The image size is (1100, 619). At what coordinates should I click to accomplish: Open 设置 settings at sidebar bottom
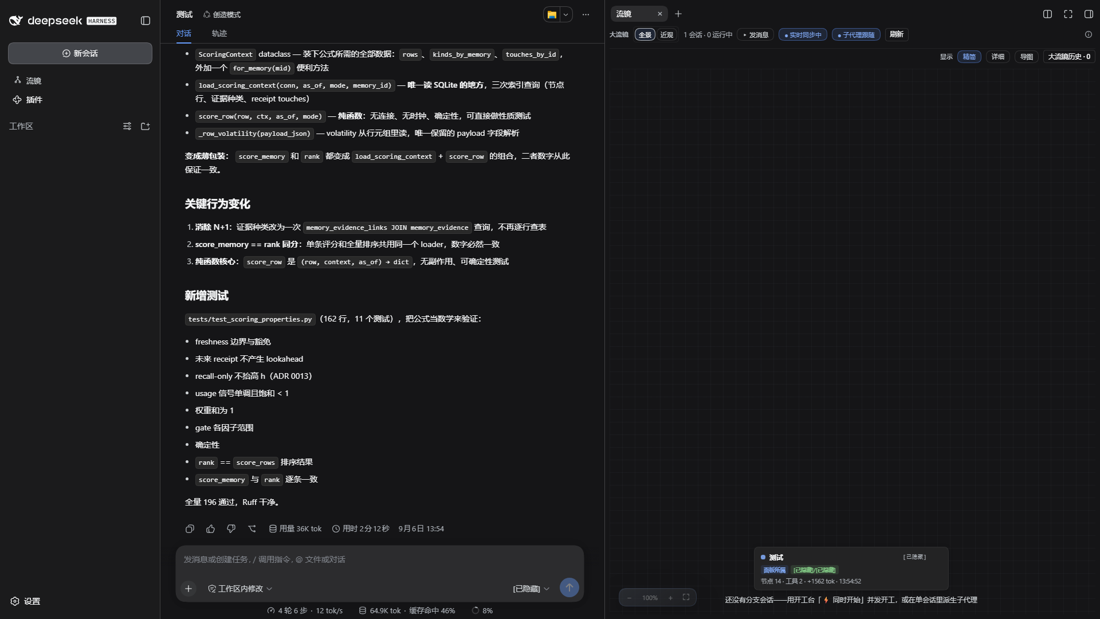point(26,601)
